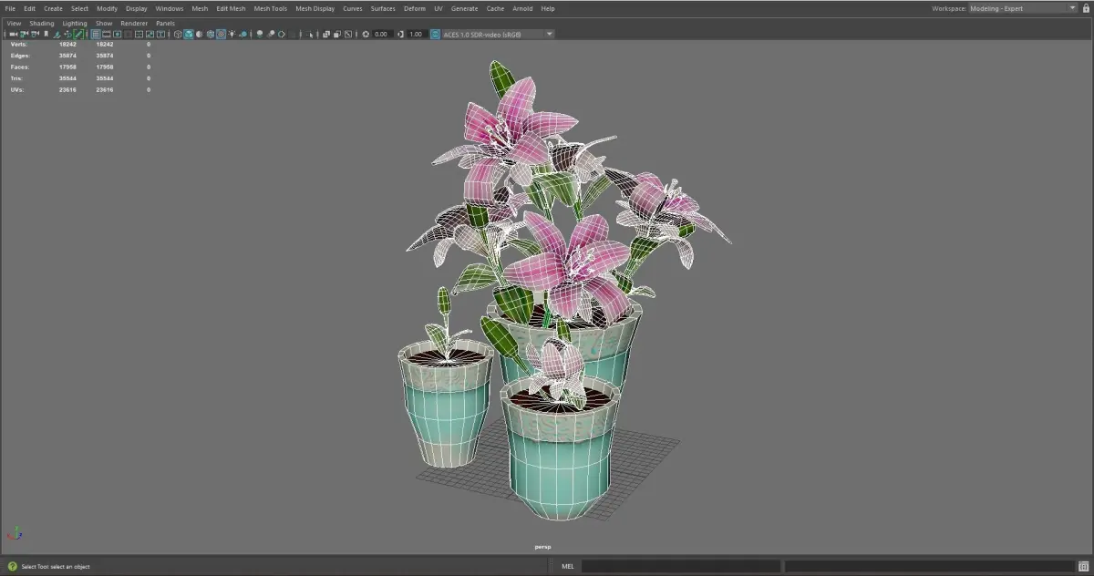
Task: Click the MEL command language button
Action: (568, 566)
